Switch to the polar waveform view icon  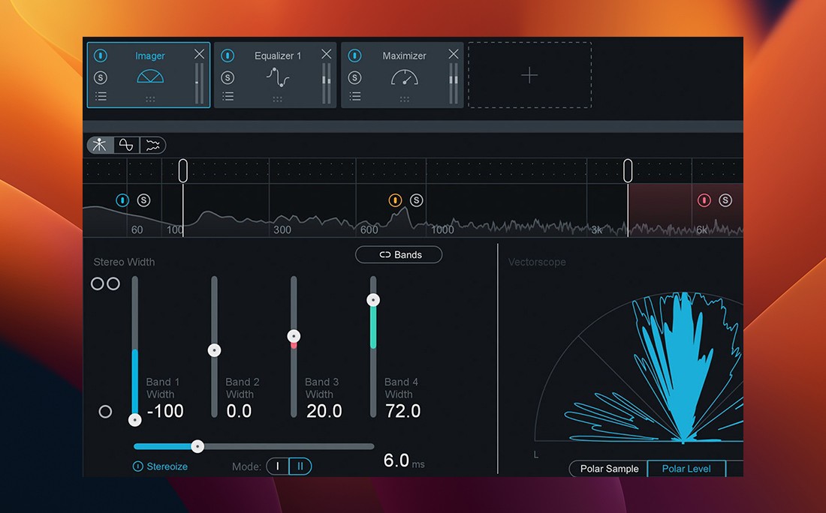tap(125, 145)
